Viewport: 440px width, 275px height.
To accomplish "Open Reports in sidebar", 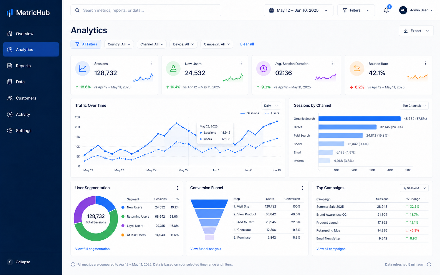I will click(x=31, y=66).
